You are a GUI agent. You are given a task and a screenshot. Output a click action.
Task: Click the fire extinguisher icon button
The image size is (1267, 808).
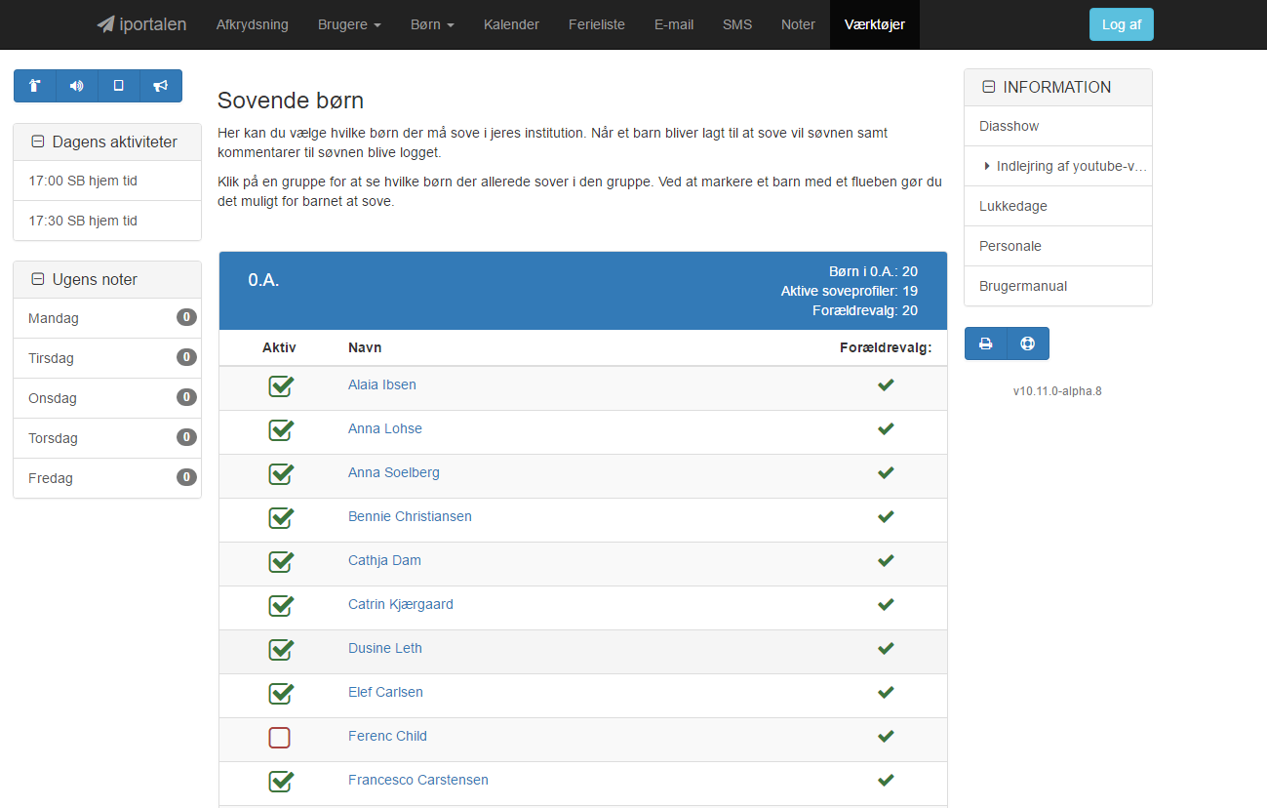pyautogui.click(x=35, y=86)
